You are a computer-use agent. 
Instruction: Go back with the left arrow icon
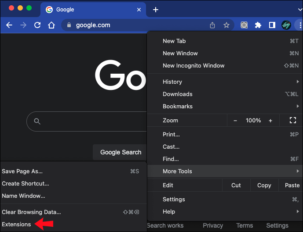click(x=9, y=25)
